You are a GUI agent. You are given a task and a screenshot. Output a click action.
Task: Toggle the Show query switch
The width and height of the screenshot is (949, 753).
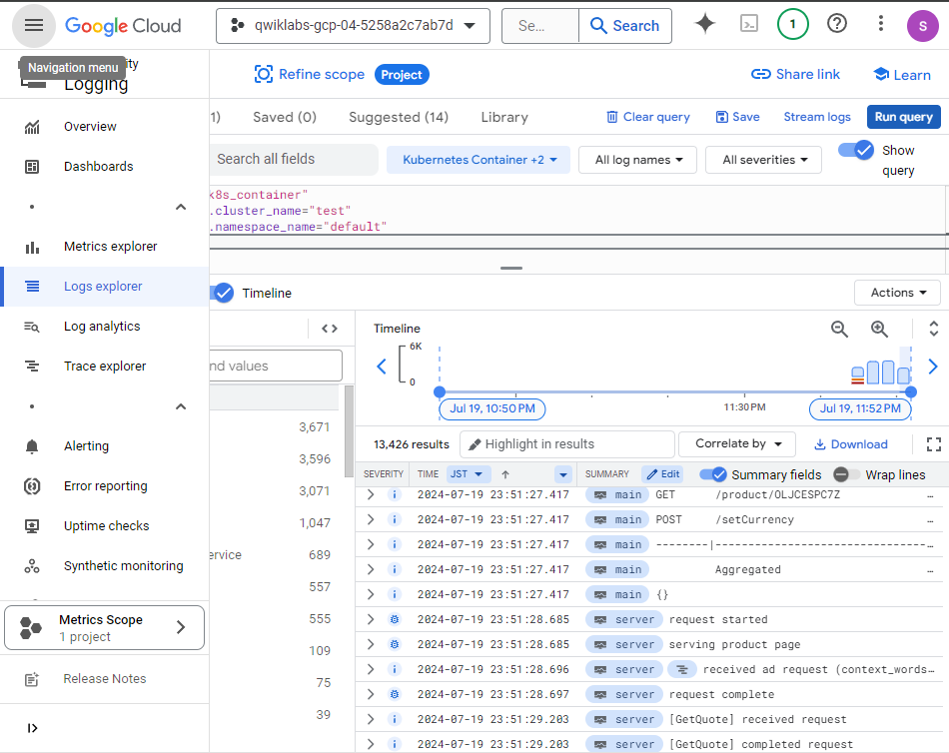point(856,150)
